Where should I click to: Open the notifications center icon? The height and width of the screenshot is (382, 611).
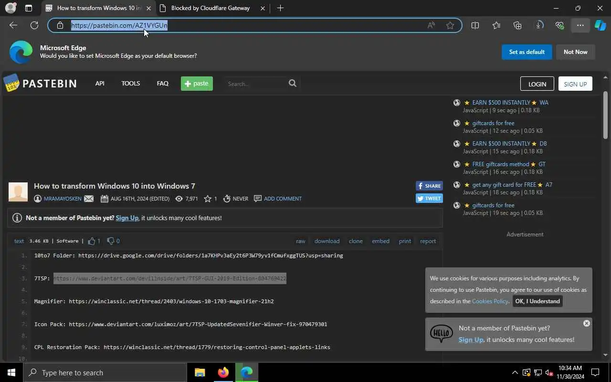(x=595, y=372)
